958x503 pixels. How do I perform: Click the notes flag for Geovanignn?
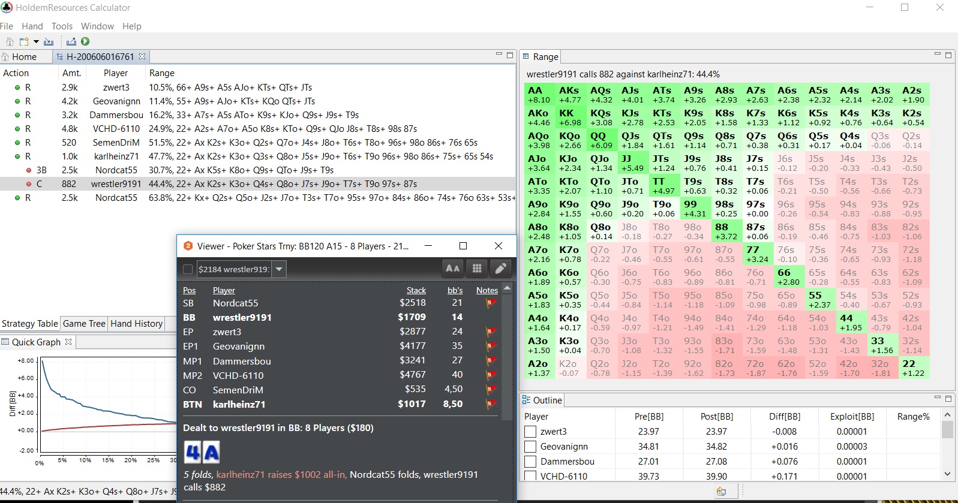[491, 346]
